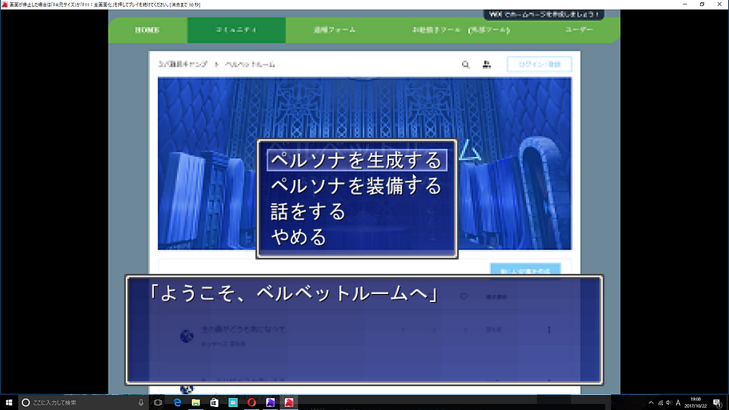Open Opera browser from the taskbar
This screenshot has width=729, height=410.
pyautogui.click(x=251, y=403)
